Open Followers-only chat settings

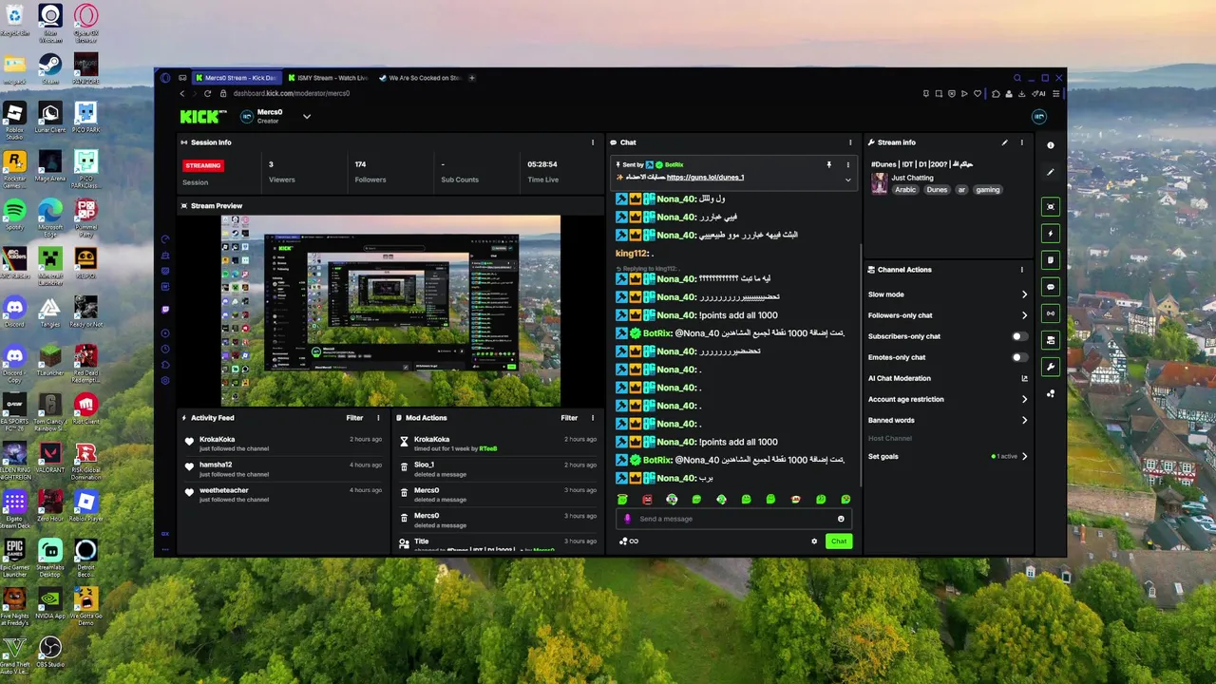pos(948,315)
